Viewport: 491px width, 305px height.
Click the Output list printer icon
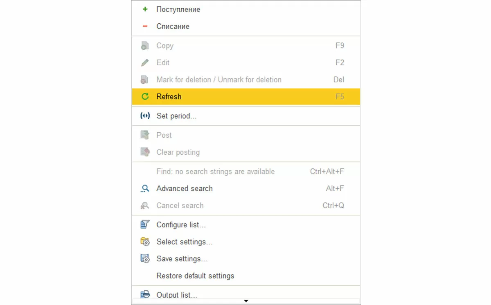[x=145, y=294]
